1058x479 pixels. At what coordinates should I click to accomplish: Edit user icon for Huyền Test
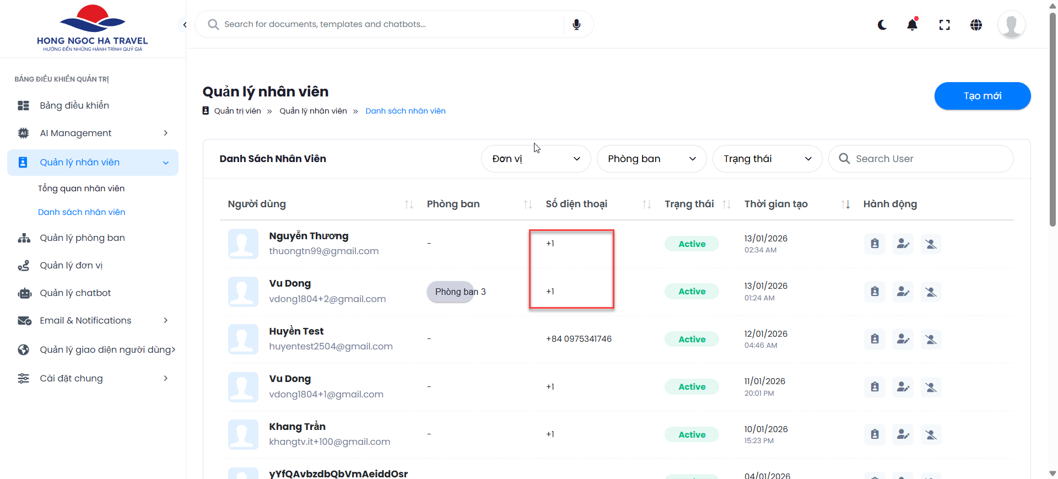(903, 339)
